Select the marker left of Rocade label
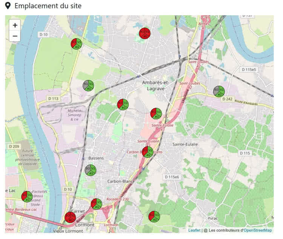Image resolution: width=283 pixels, height=239 pixels. click(96, 204)
